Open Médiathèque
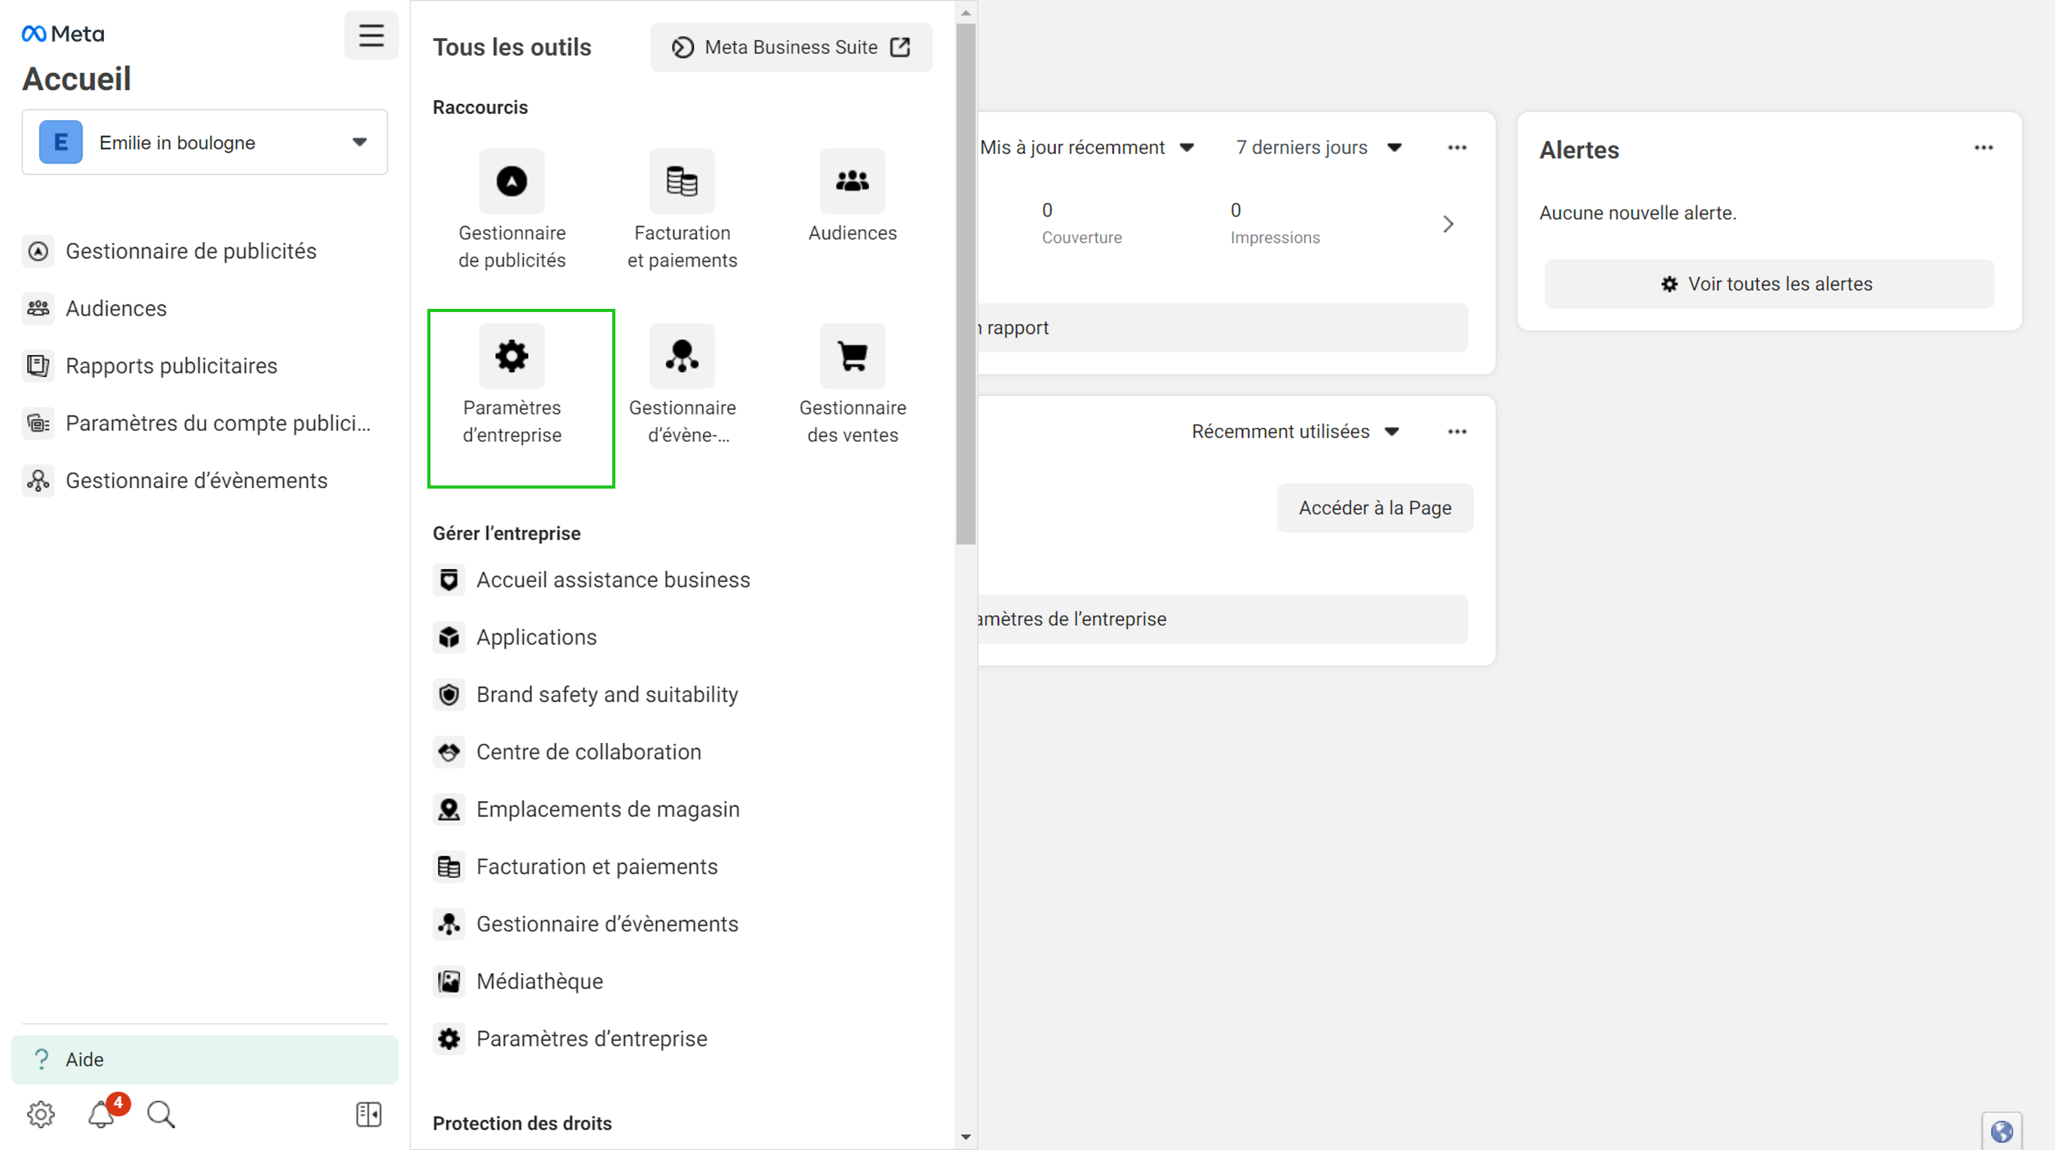The image size is (2055, 1150). [x=518, y=981]
